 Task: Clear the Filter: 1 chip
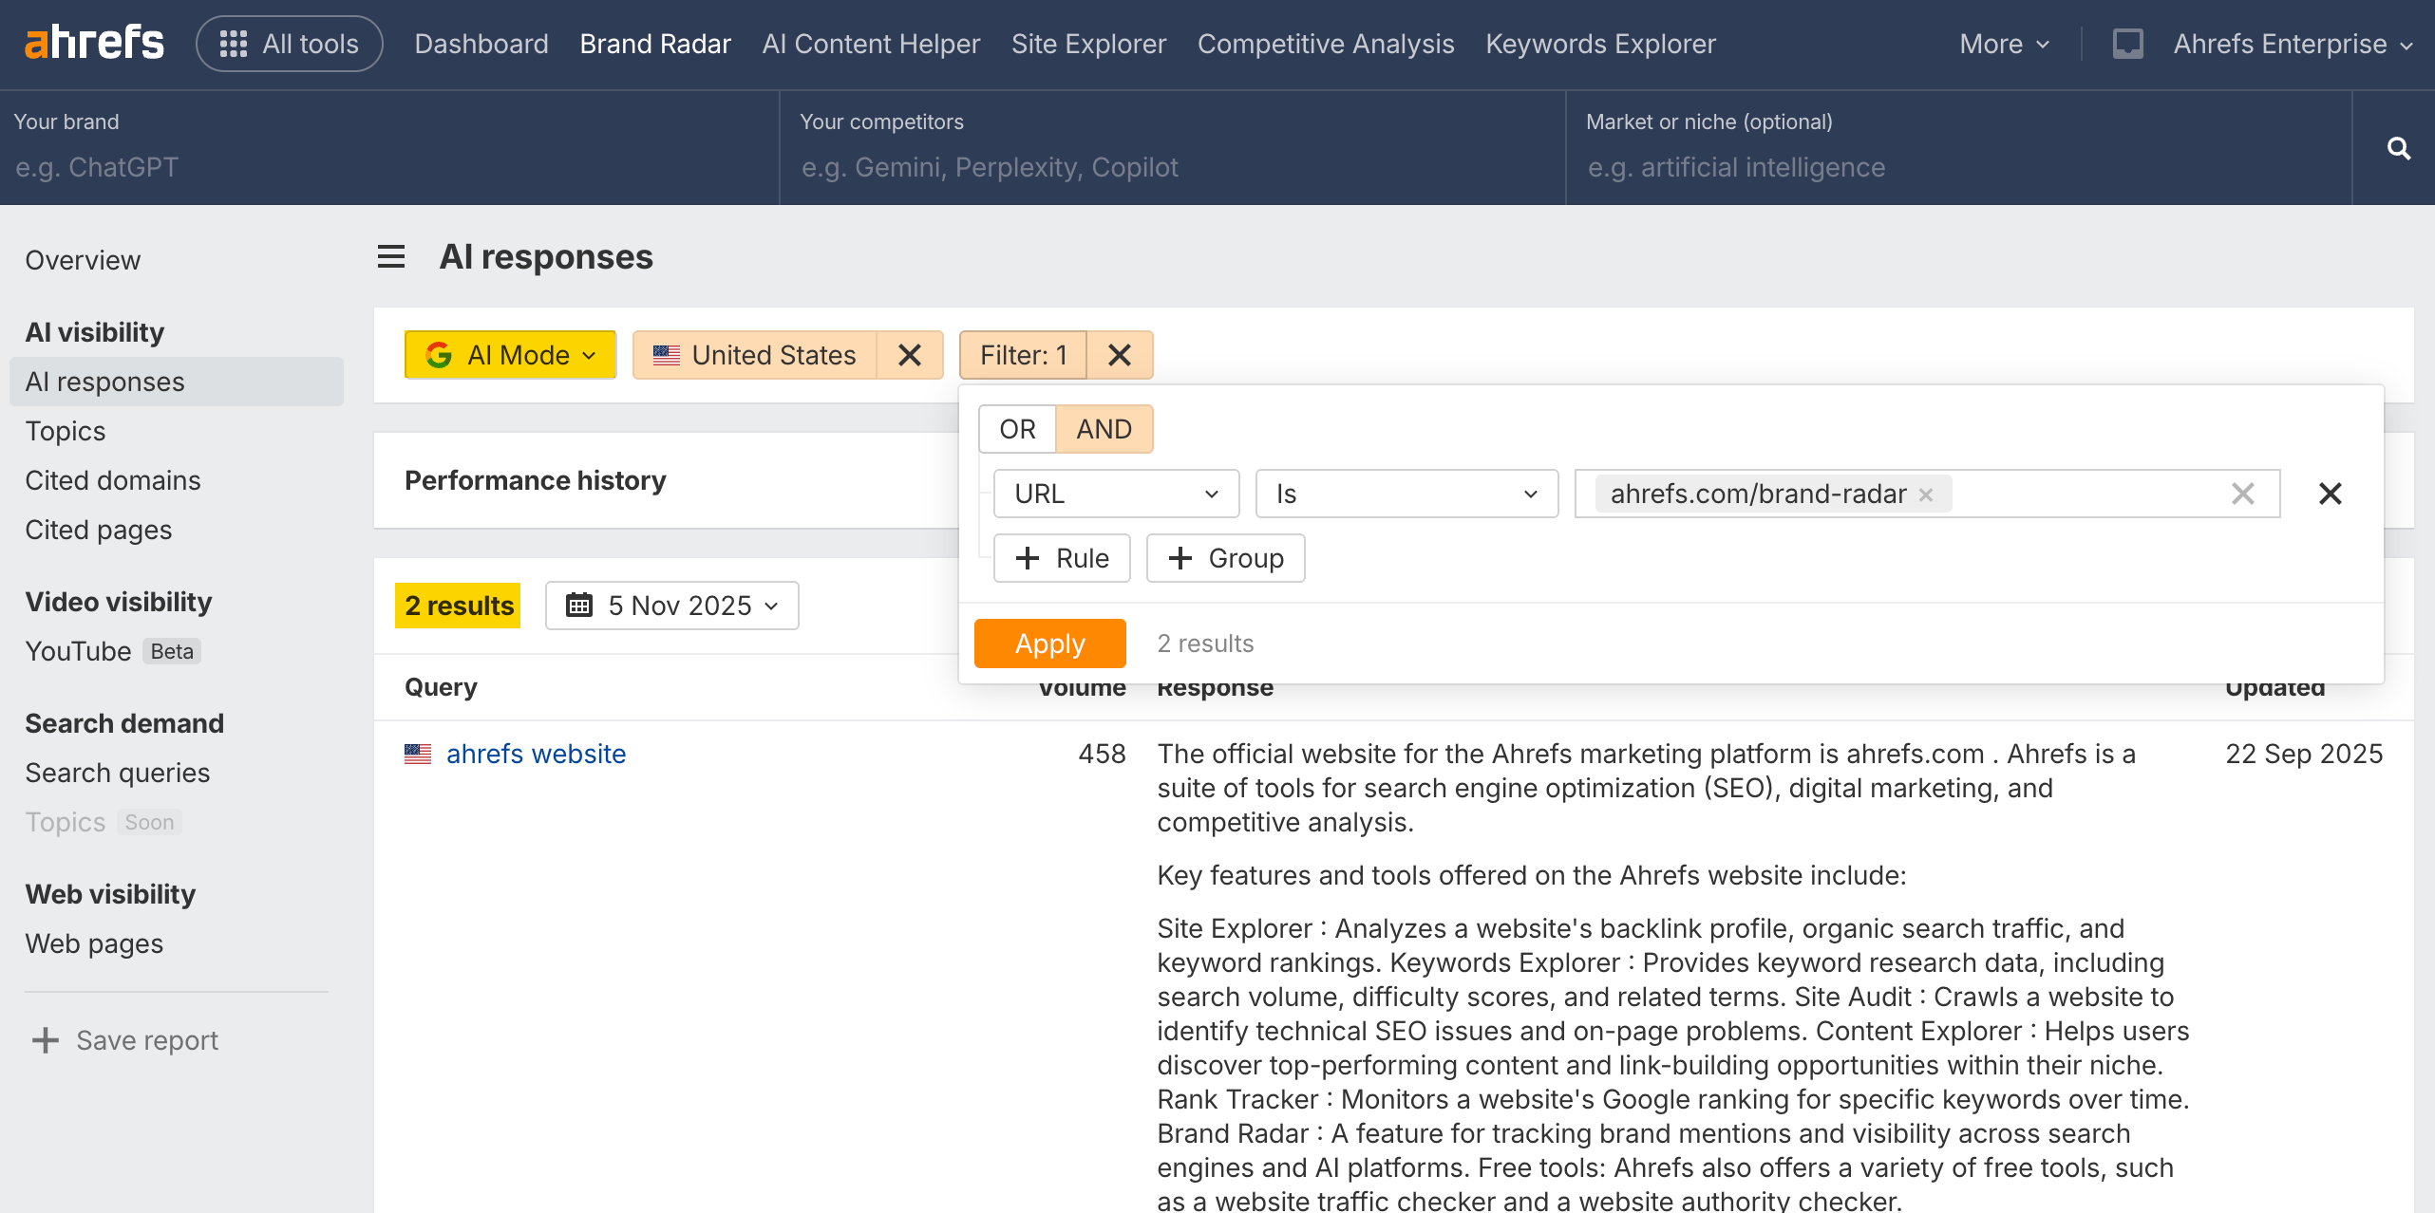1120,355
